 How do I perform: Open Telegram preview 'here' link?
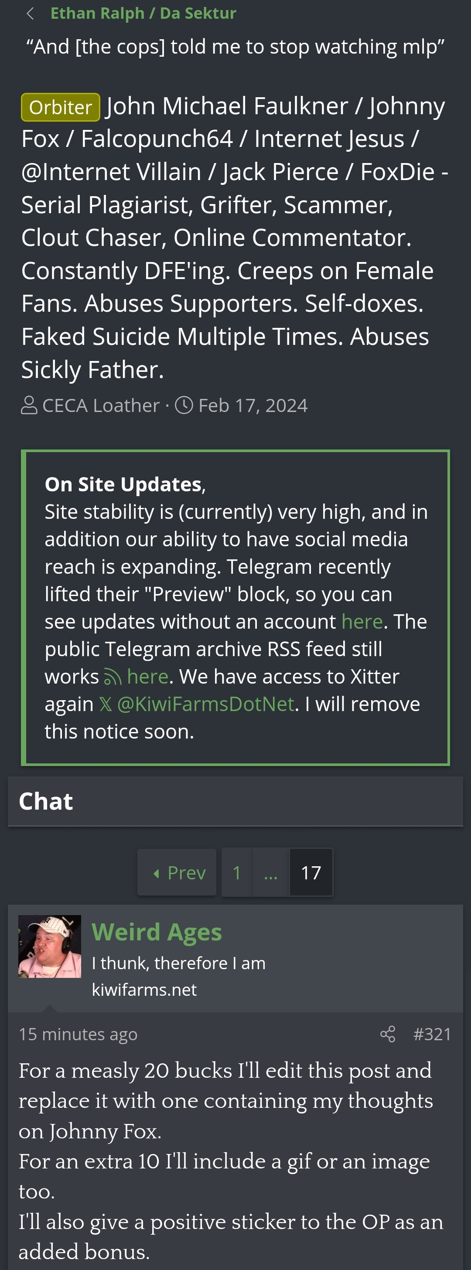point(362,621)
